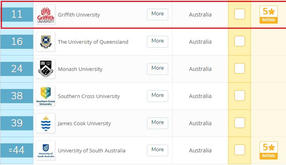Tick the compare checkbox for Griffith University
Viewport: 286px width, 165px height.
point(240,14)
